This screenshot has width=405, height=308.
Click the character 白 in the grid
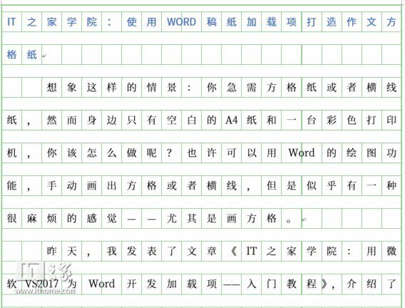click(191, 120)
